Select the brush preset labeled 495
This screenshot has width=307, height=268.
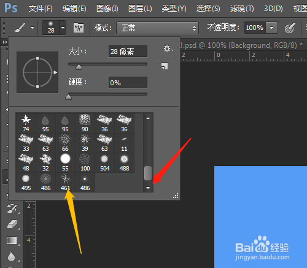pyautogui.click(x=26, y=182)
